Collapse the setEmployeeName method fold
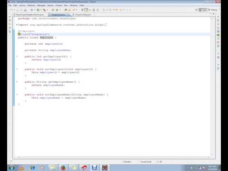 click(x=17, y=95)
